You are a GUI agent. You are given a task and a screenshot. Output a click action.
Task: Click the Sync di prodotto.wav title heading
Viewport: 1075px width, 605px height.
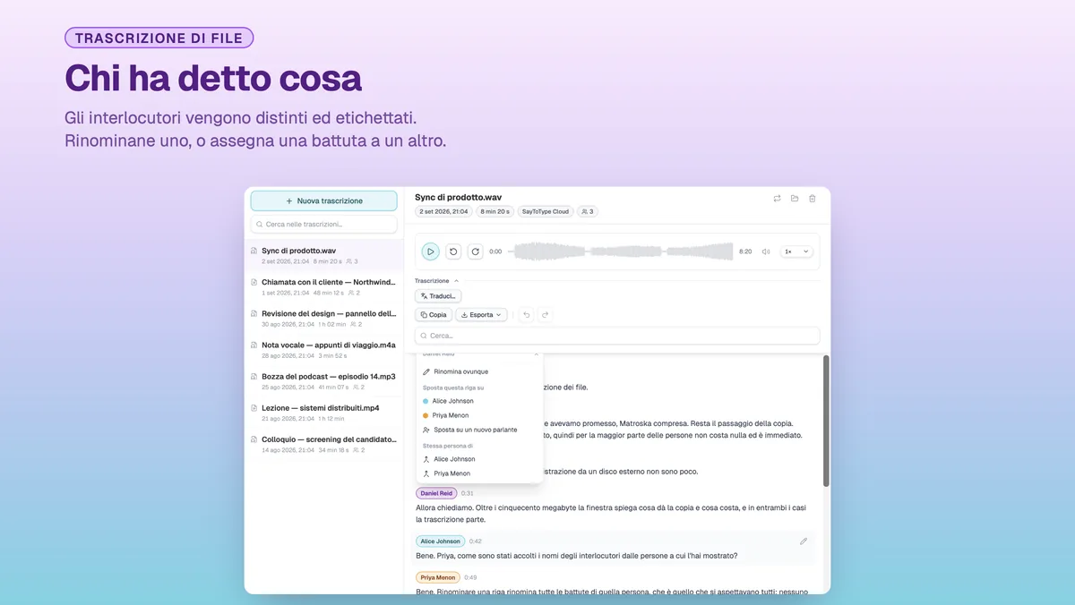tap(458, 196)
